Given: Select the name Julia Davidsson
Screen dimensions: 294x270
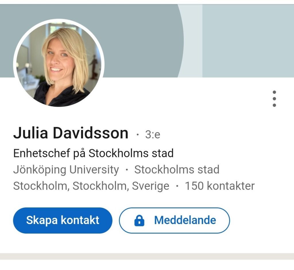Looking at the screenshot, I should click(x=71, y=133).
